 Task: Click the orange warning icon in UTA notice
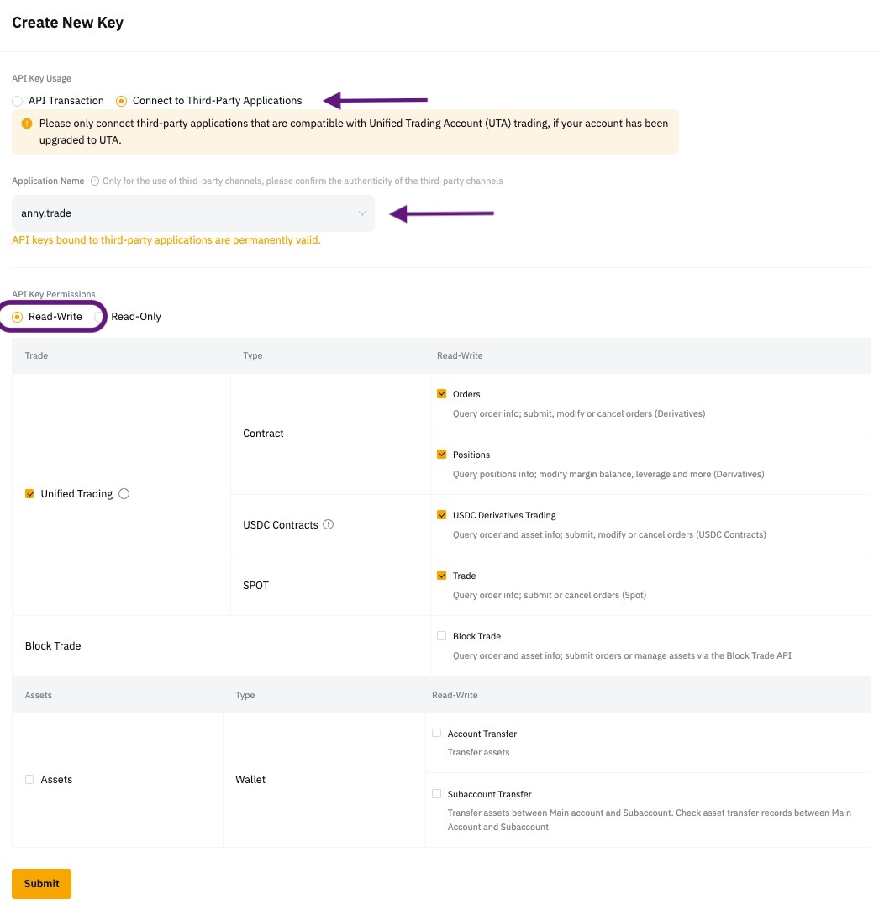27,124
